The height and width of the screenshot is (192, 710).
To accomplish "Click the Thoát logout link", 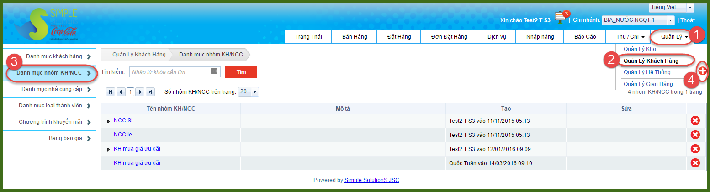I will (688, 20).
